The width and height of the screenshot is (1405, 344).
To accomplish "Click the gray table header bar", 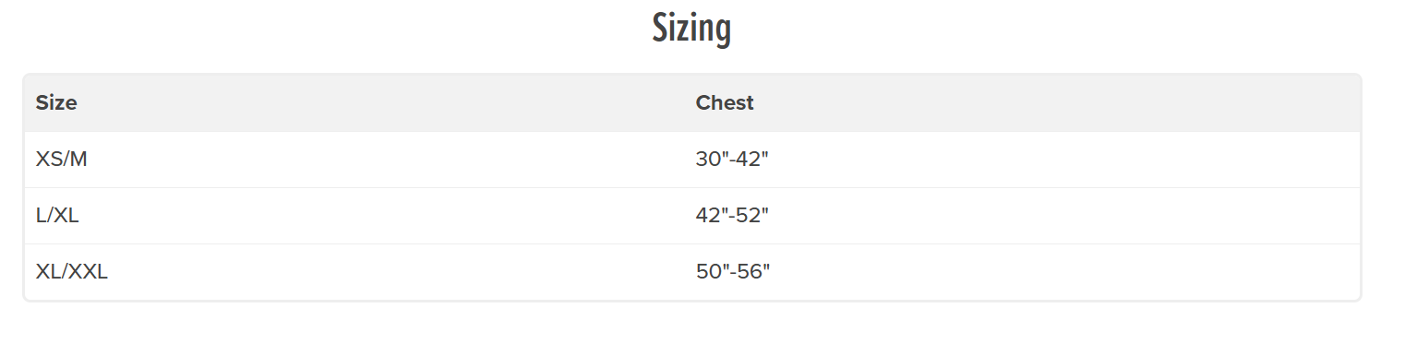I will pos(692,103).
